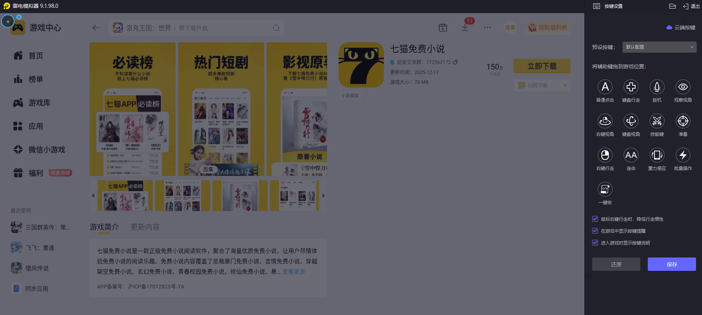Select the 技能键 skill key icon
This screenshot has height=315, width=702.
(x=657, y=121)
